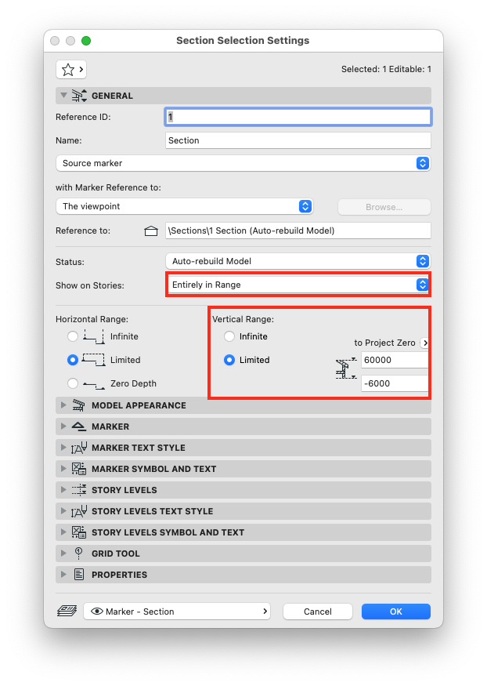Click the Infinite horizontal range icon
Screen dimensions: 487x686
(94, 336)
